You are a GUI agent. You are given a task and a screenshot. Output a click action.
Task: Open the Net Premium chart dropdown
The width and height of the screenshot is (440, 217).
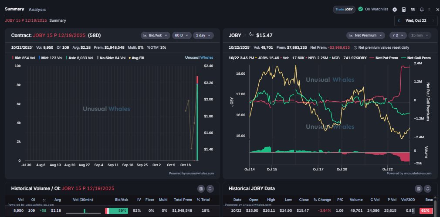366,35
